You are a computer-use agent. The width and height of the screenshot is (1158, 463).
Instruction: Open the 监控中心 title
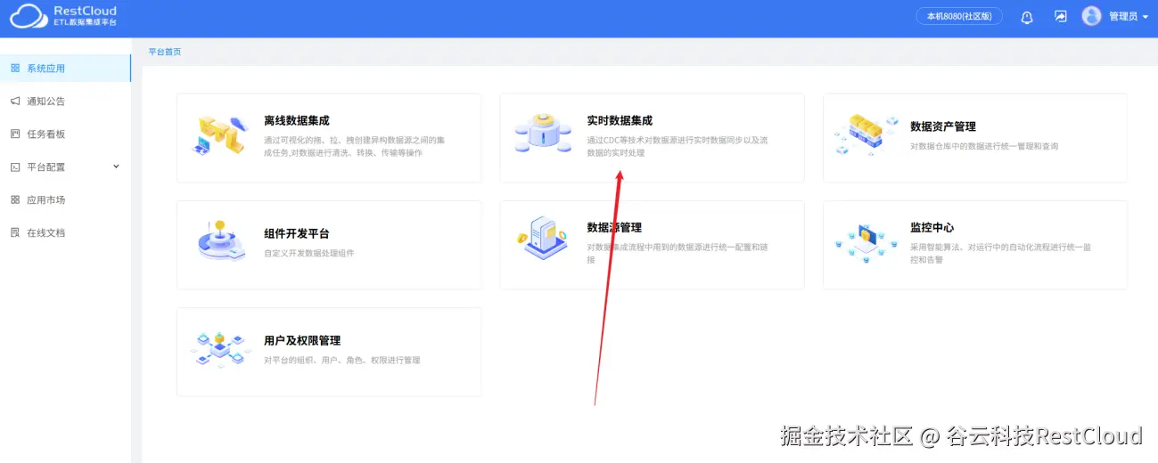click(932, 228)
